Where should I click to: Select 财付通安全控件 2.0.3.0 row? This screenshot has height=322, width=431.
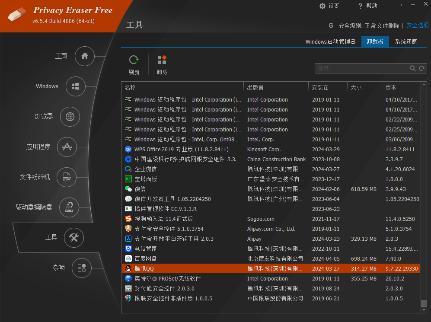point(271,288)
